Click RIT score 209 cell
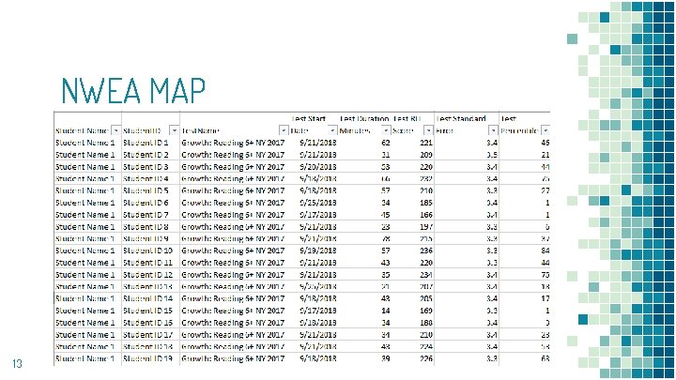 click(426, 155)
